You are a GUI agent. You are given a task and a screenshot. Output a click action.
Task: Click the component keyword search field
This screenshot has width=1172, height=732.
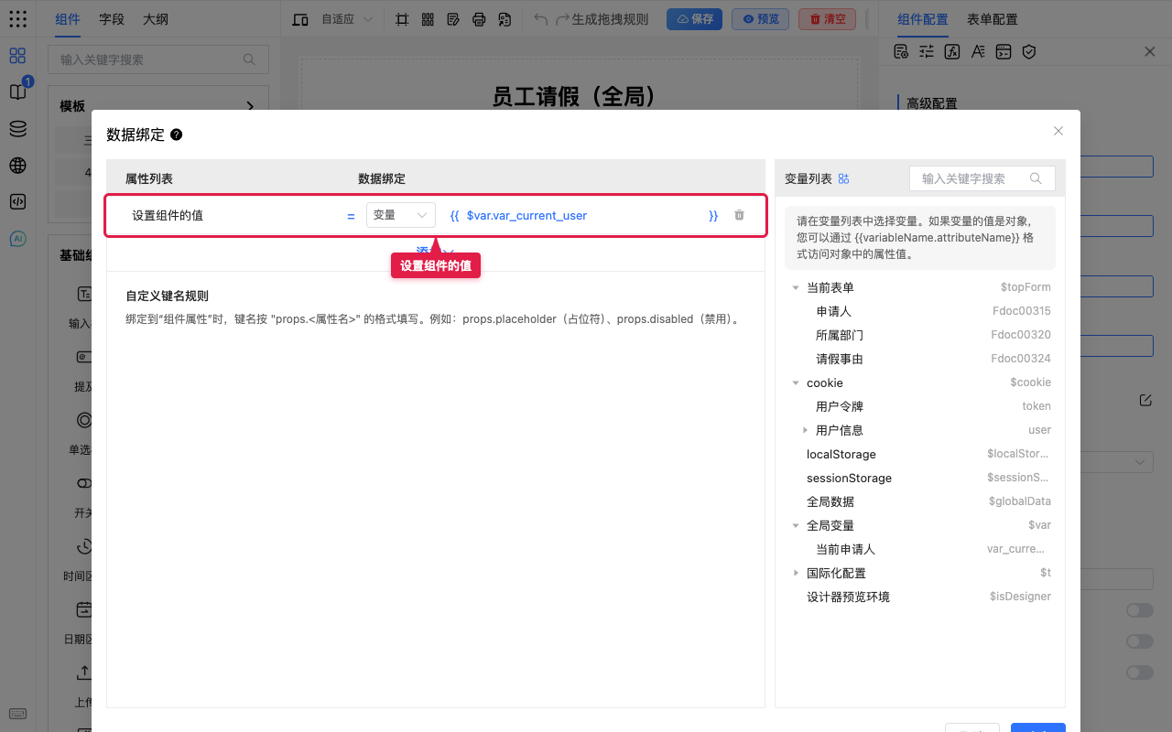pos(158,59)
